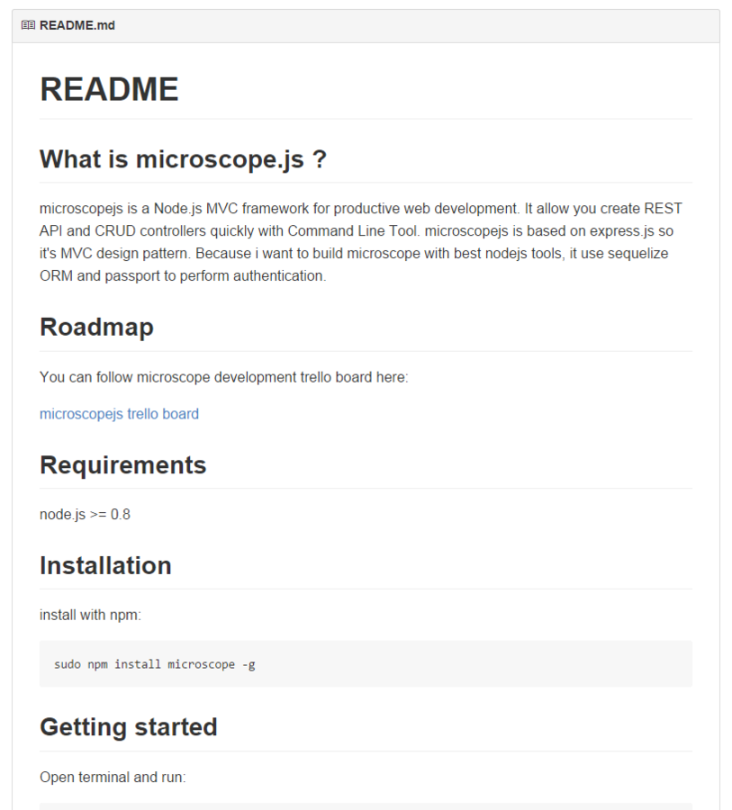Click the book icon beside README.md

(x=29, y=25)
